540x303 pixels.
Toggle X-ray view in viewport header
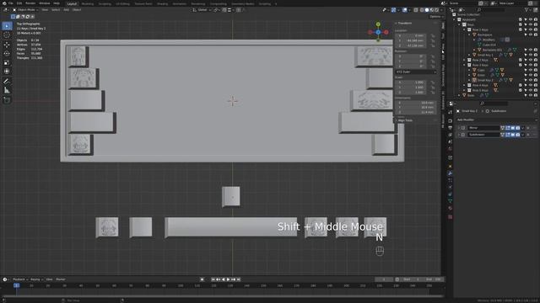click(x=416, y=10)
